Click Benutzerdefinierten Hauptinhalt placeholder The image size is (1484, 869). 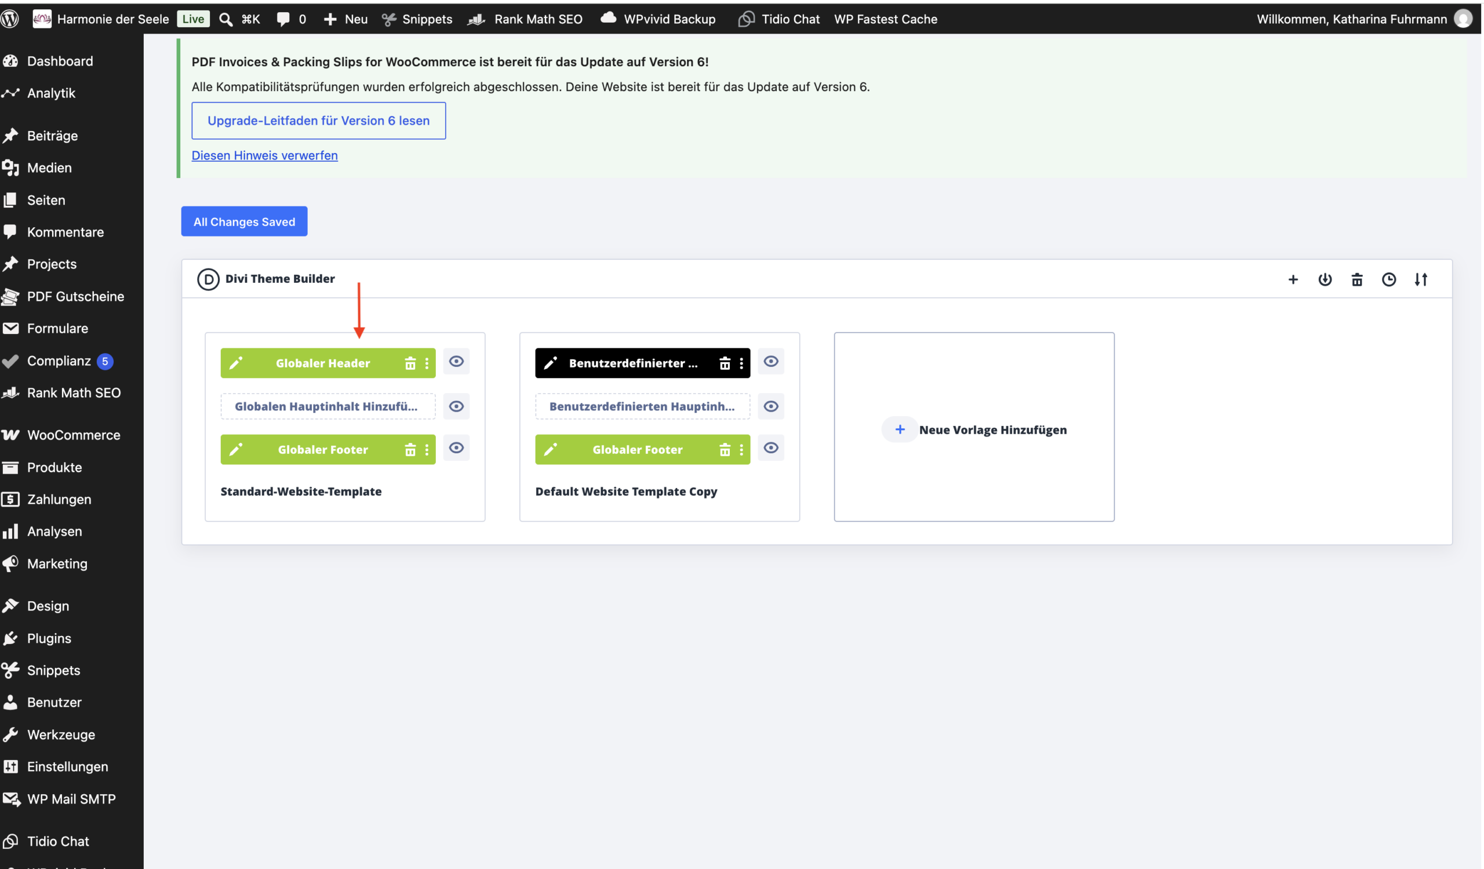pyautogui.click(x=642, y=406)
